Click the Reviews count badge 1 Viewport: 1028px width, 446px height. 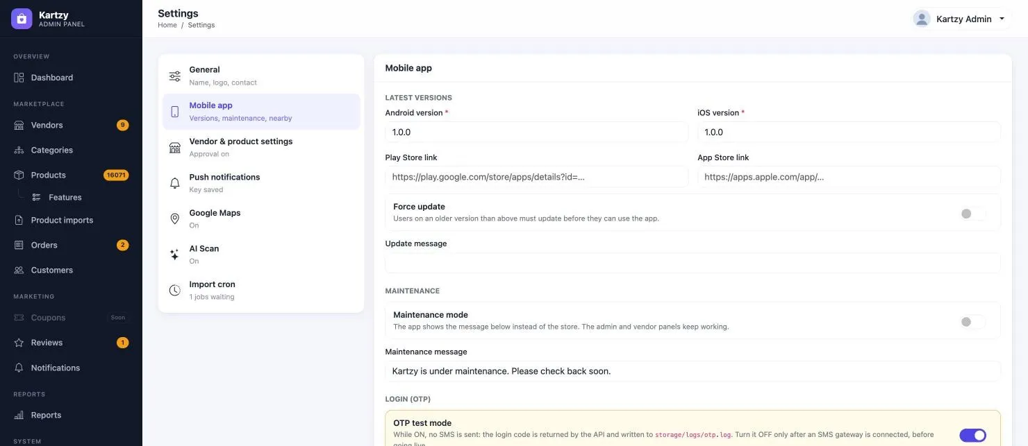click(122, 343)
